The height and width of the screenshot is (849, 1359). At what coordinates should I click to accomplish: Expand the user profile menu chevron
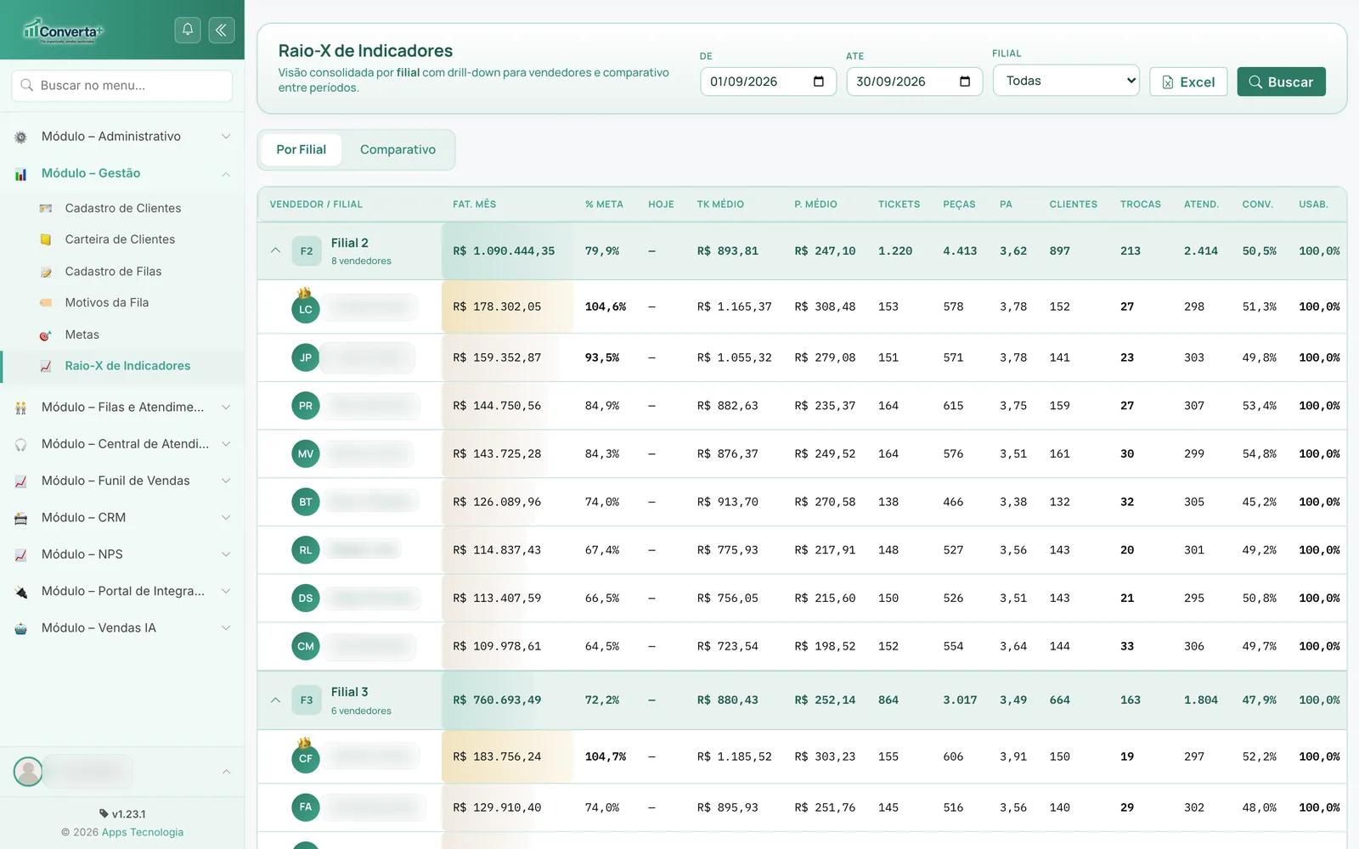point(226,772)
